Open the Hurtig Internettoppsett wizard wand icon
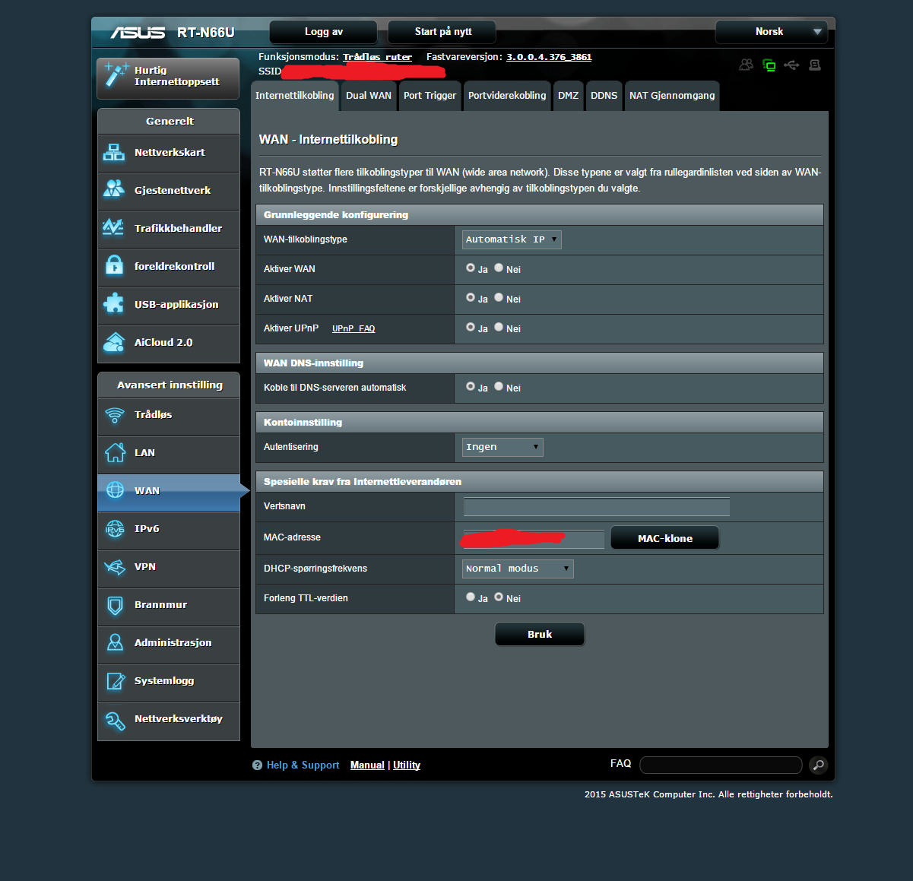This screenshot has height=881, width=913. point(115,74)
